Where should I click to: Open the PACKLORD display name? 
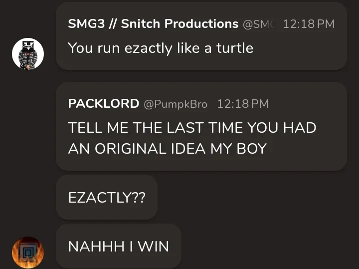[104, 104]
